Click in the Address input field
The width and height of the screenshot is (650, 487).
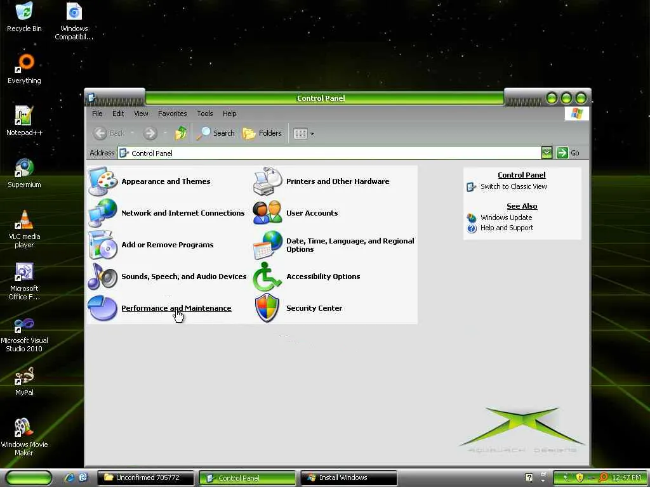pyautogui.click(x=329, y=153)
